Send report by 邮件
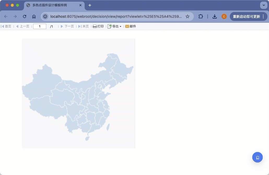The image size is (269, 175). [131, 26]
